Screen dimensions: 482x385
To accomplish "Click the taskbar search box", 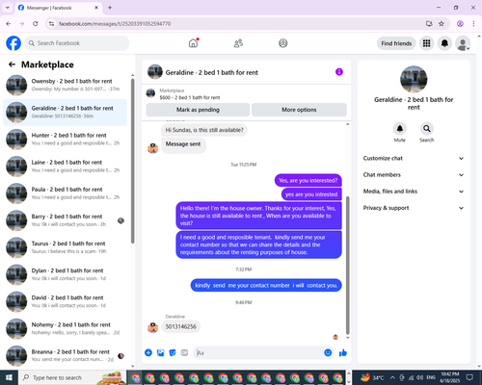I will click(x=72, y=377).
